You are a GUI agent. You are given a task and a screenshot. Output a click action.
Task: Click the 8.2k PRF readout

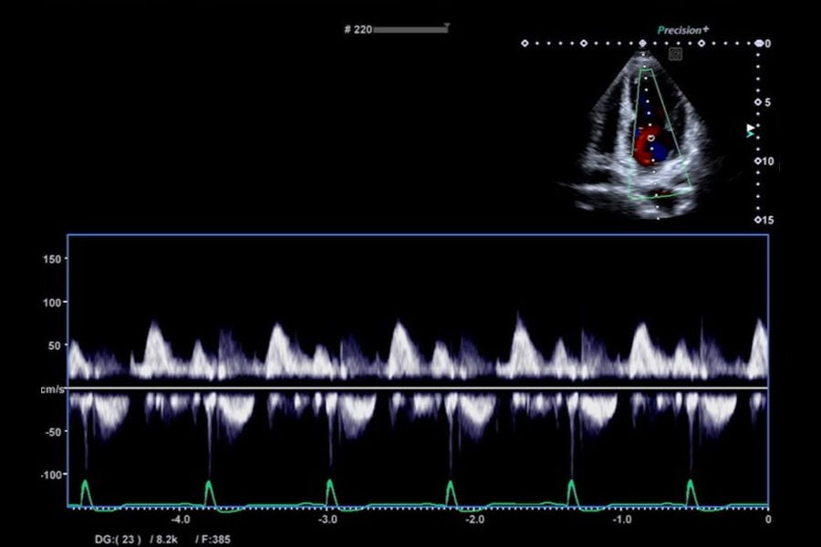point(167,539)
